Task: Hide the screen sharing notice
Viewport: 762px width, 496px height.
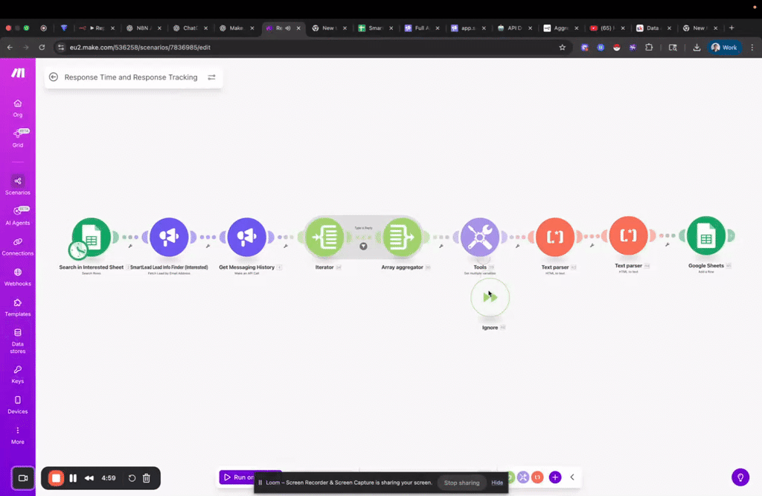Action: pos(497,483)
